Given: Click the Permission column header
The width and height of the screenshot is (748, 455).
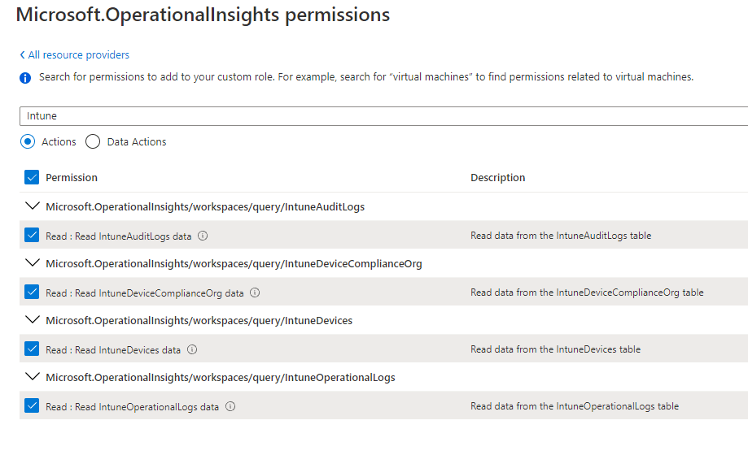Looking at the screenshot, I should coord(72,178).
